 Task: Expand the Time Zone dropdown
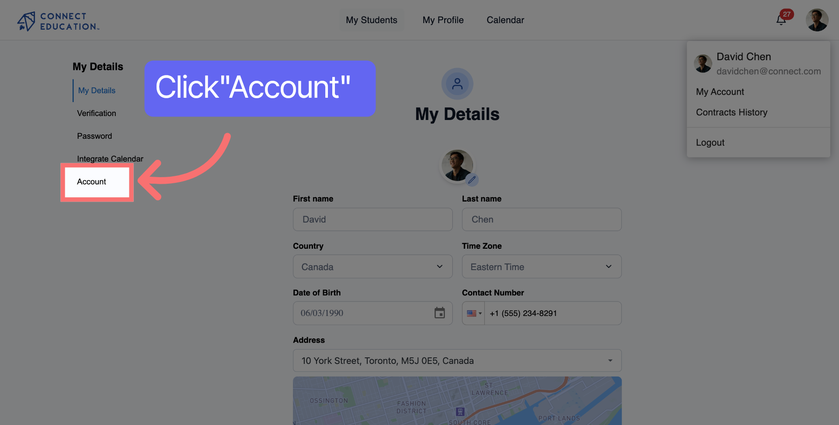[542, 267]
